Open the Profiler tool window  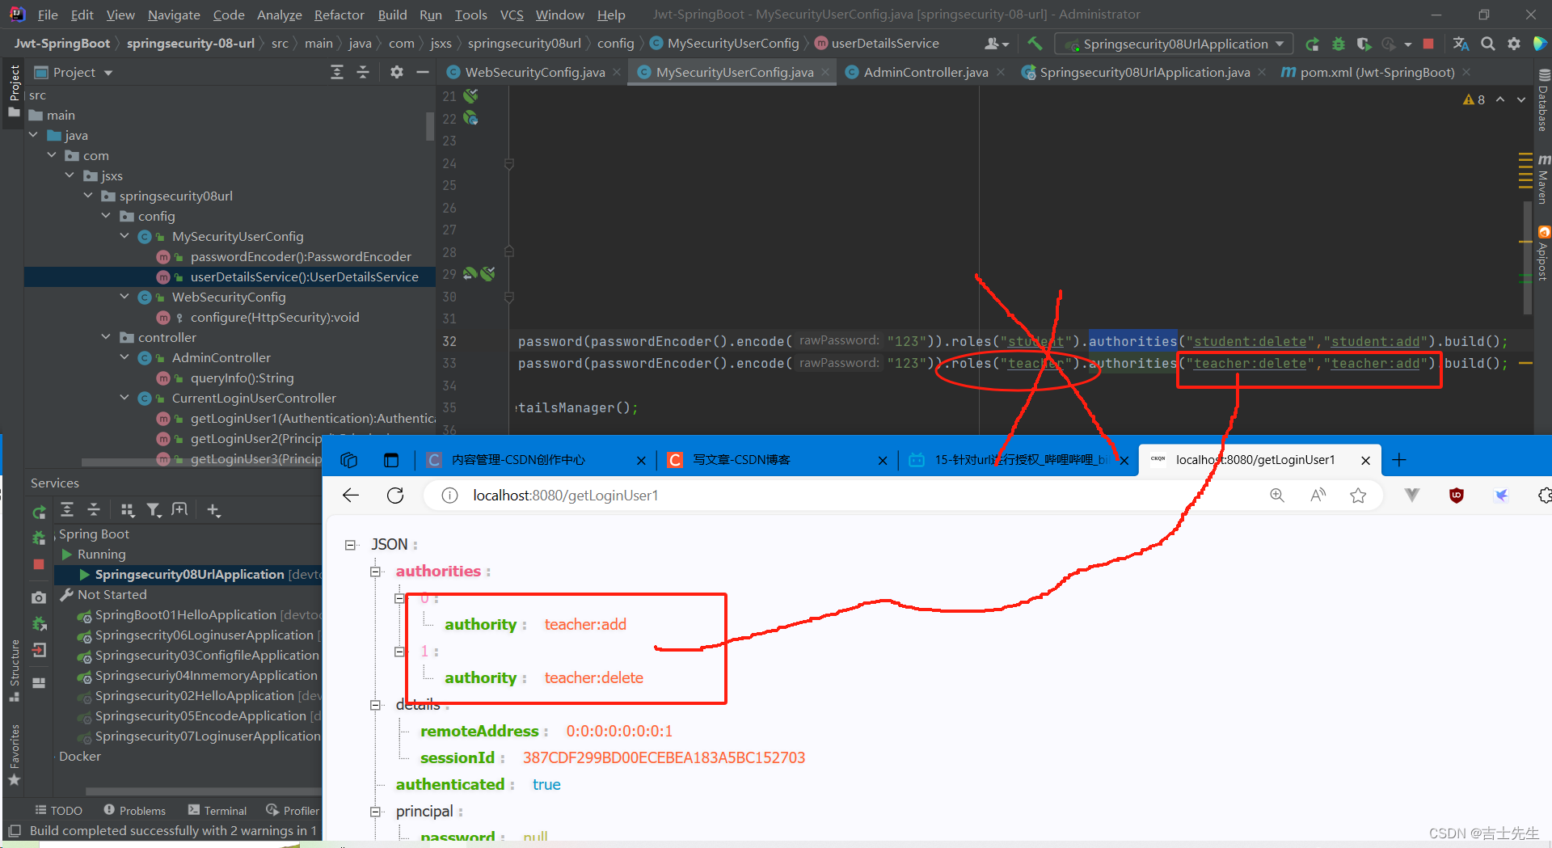293,811
